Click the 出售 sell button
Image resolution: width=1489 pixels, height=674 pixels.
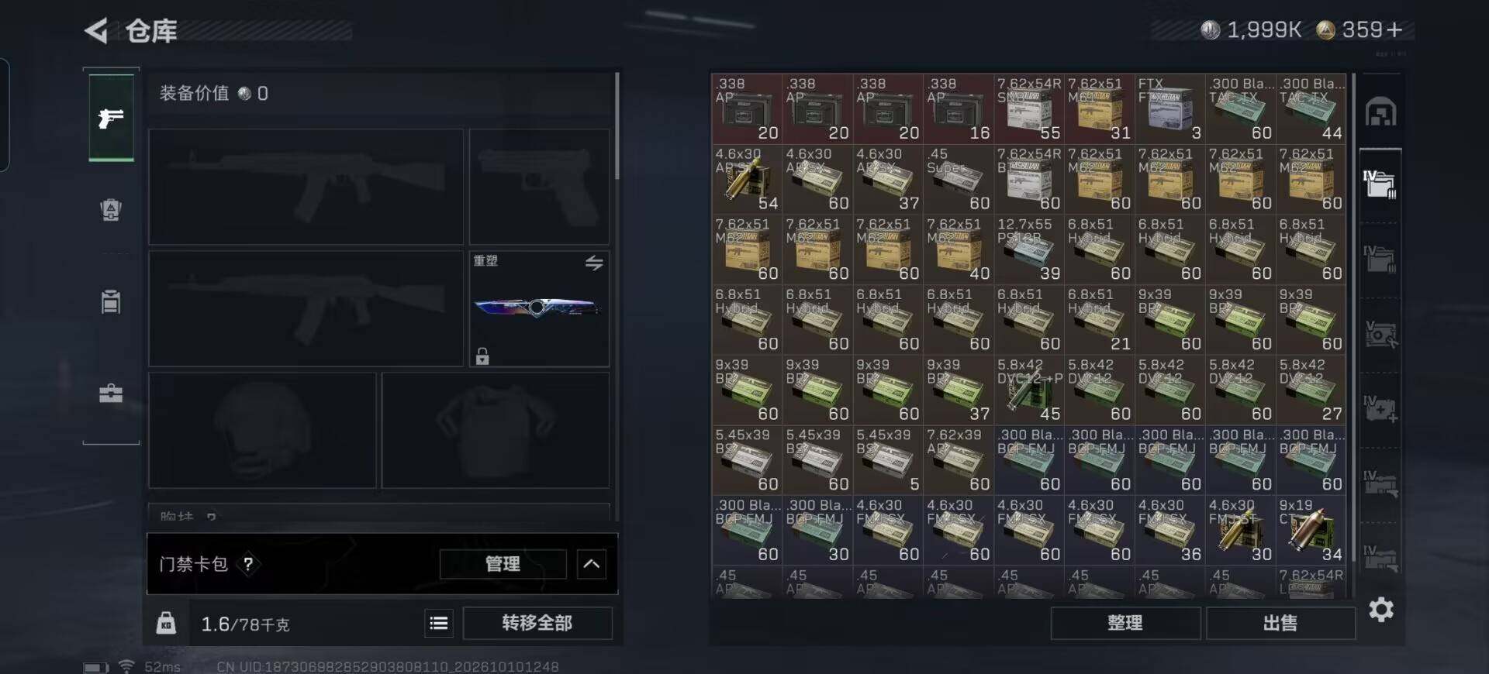[1280, 623]
